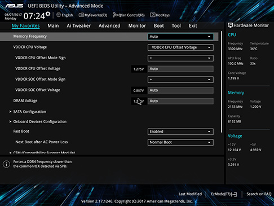Screen dimensions: 274x206
Task: Click the settings gear icon beside the clock
Action: pyautogui.click(x=48, y=14)
